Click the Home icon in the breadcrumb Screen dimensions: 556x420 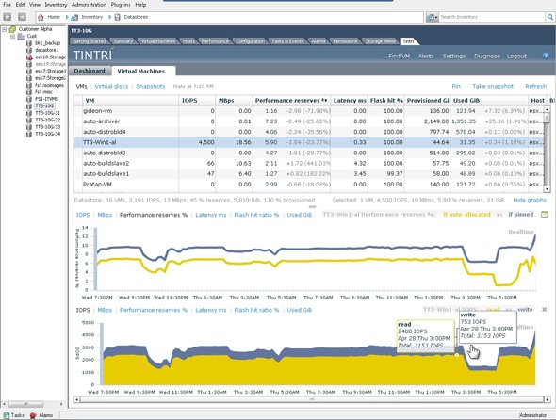[x=41, y=17]
